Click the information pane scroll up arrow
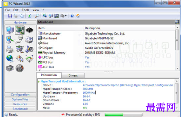The height and width of the screenshot is (117, 181). coord(177,81)
